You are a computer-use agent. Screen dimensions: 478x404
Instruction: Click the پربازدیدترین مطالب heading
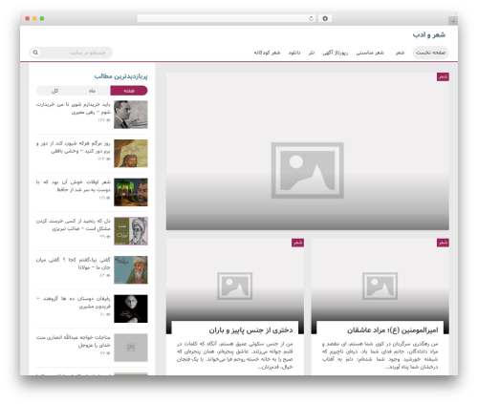pyautogui.click(x=120, y=76)
